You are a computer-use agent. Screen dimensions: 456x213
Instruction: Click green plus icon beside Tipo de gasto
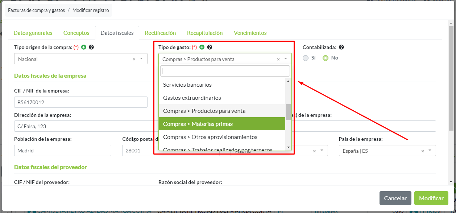coord(202,47)
